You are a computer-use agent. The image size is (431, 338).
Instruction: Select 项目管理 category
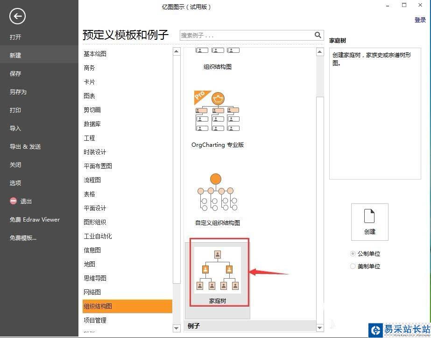click(95, 320)
